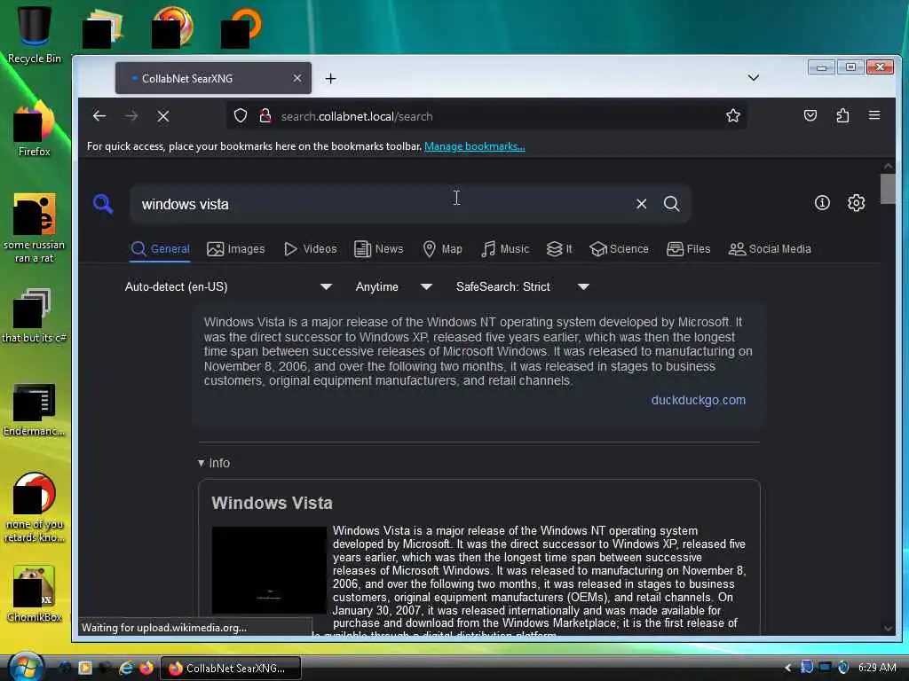Switch to the IT category
Viewport: 909px width, 681px height.
559,249
